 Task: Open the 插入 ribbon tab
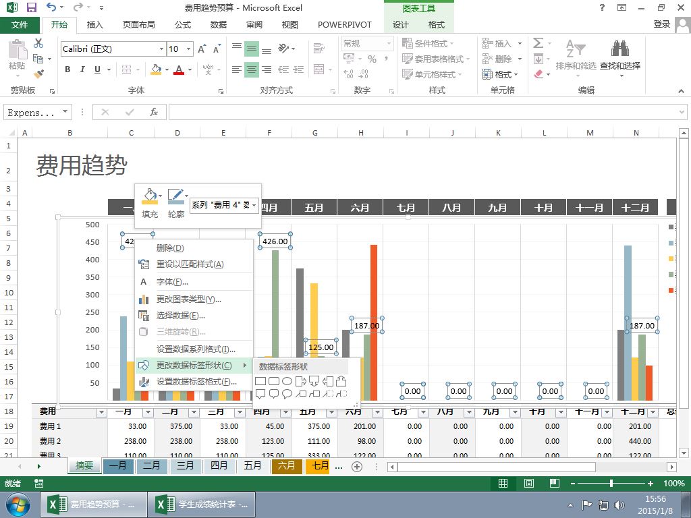tap(94, 25)
